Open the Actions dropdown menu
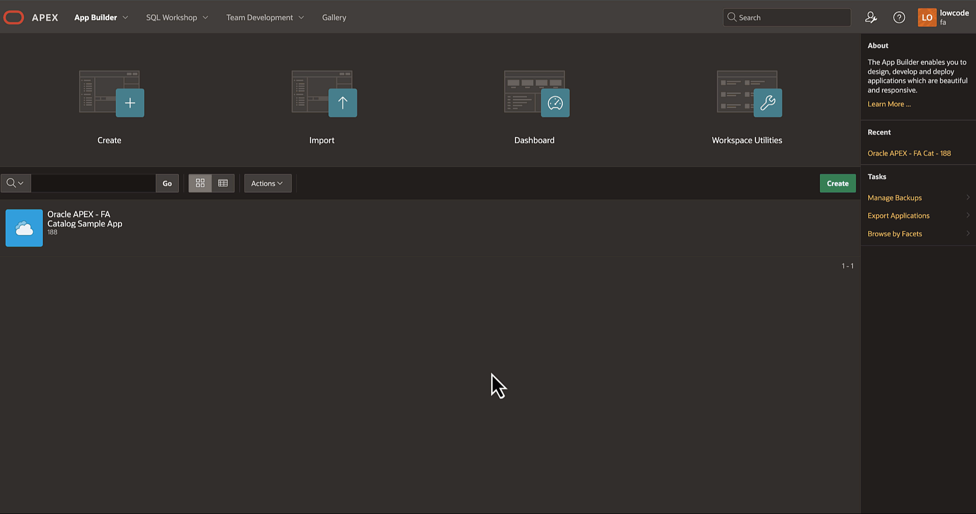 tap(267, 183)
